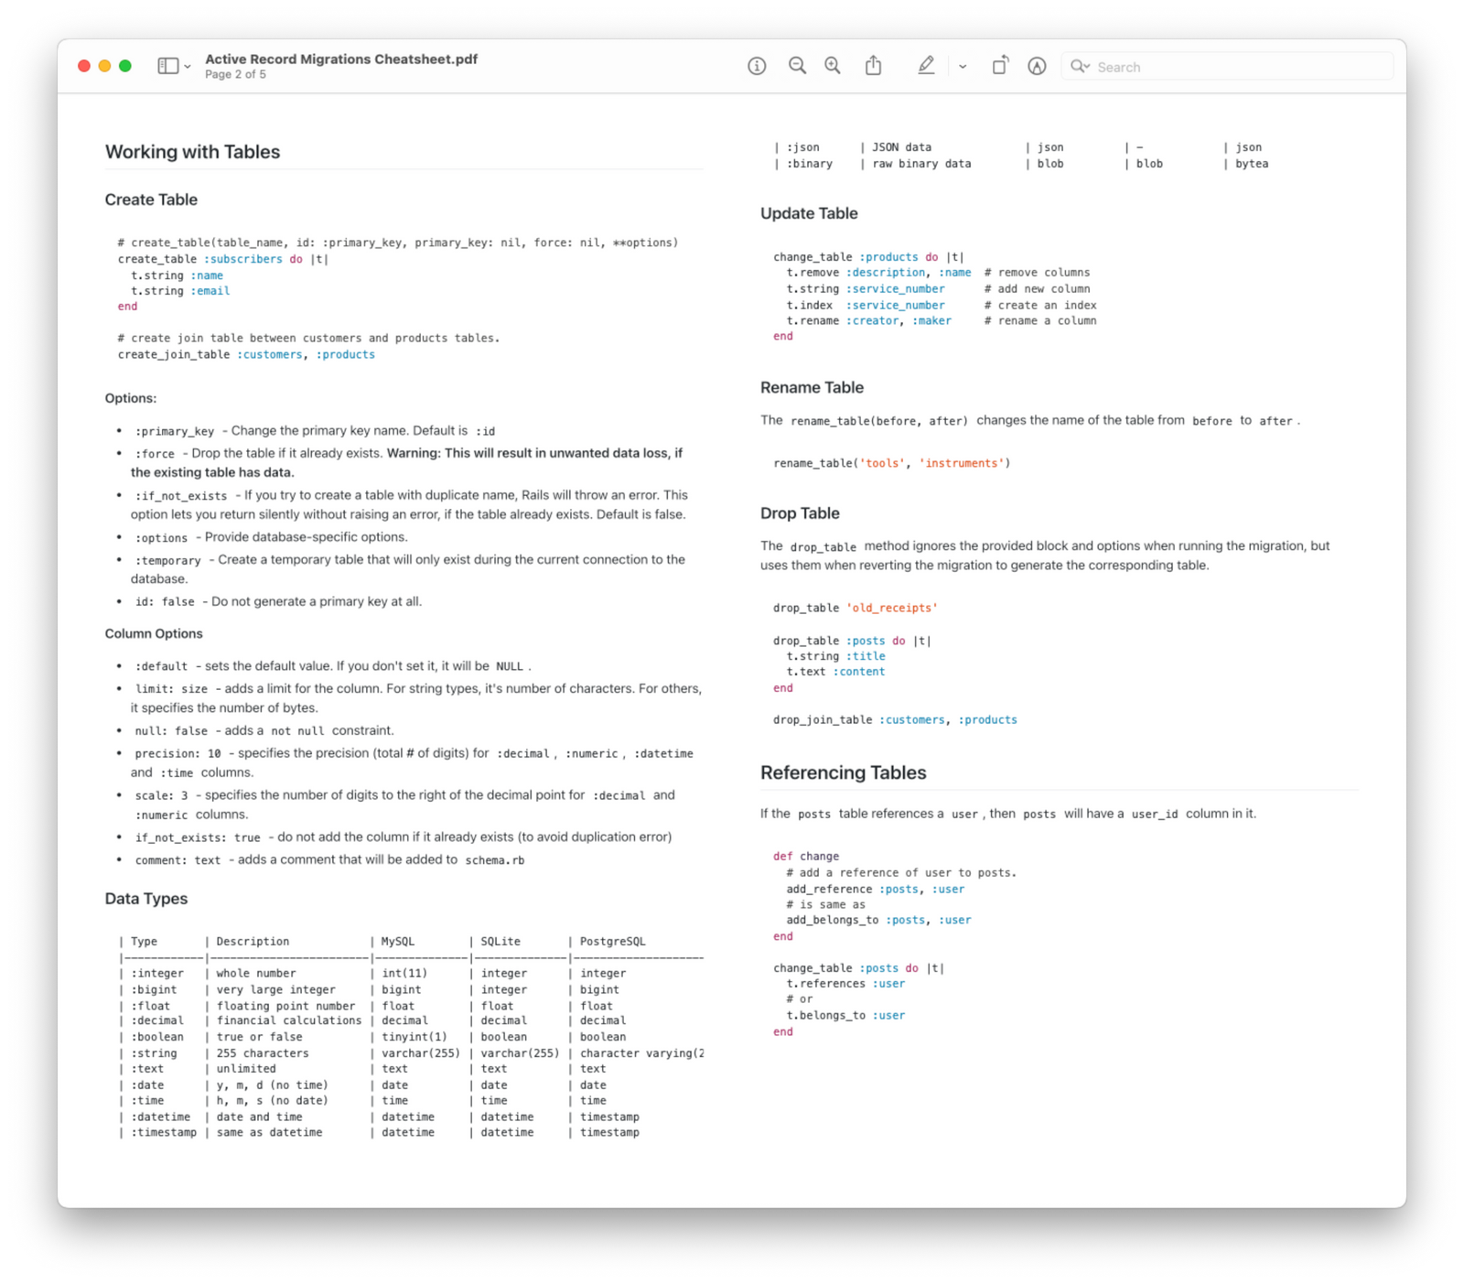The image size is (1464, 1284).
Task: Open the document info panel
Action: (x=756, y=66)
